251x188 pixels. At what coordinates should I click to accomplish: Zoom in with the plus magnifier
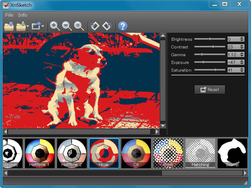tap(55, 26)
